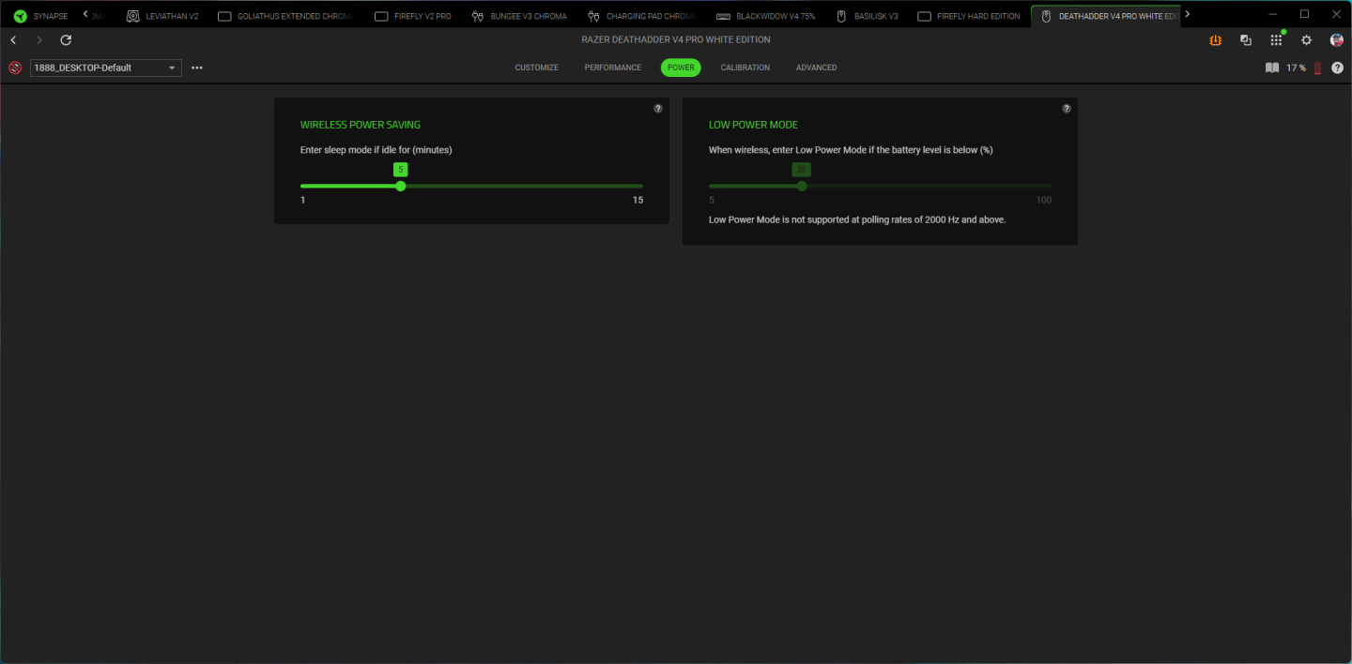Click the refresh icon
Viewport: 1352px width, 664px height.
66,40
